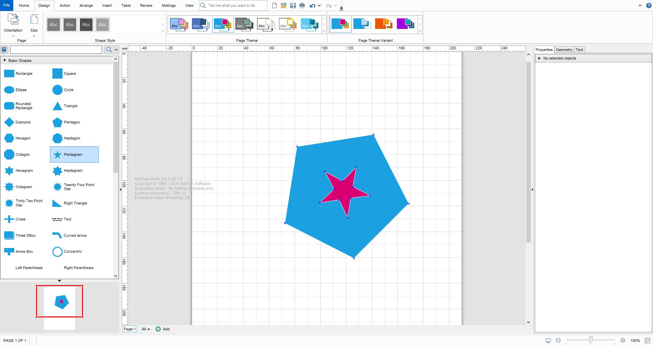Click the Undo arrow icon
Image resolution: width=653 pixels, height=346 pixels.
tap(313, 5)
